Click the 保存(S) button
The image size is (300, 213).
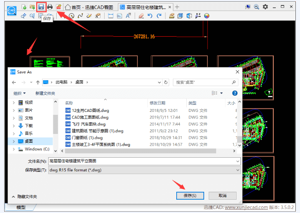tap(190, 196)
